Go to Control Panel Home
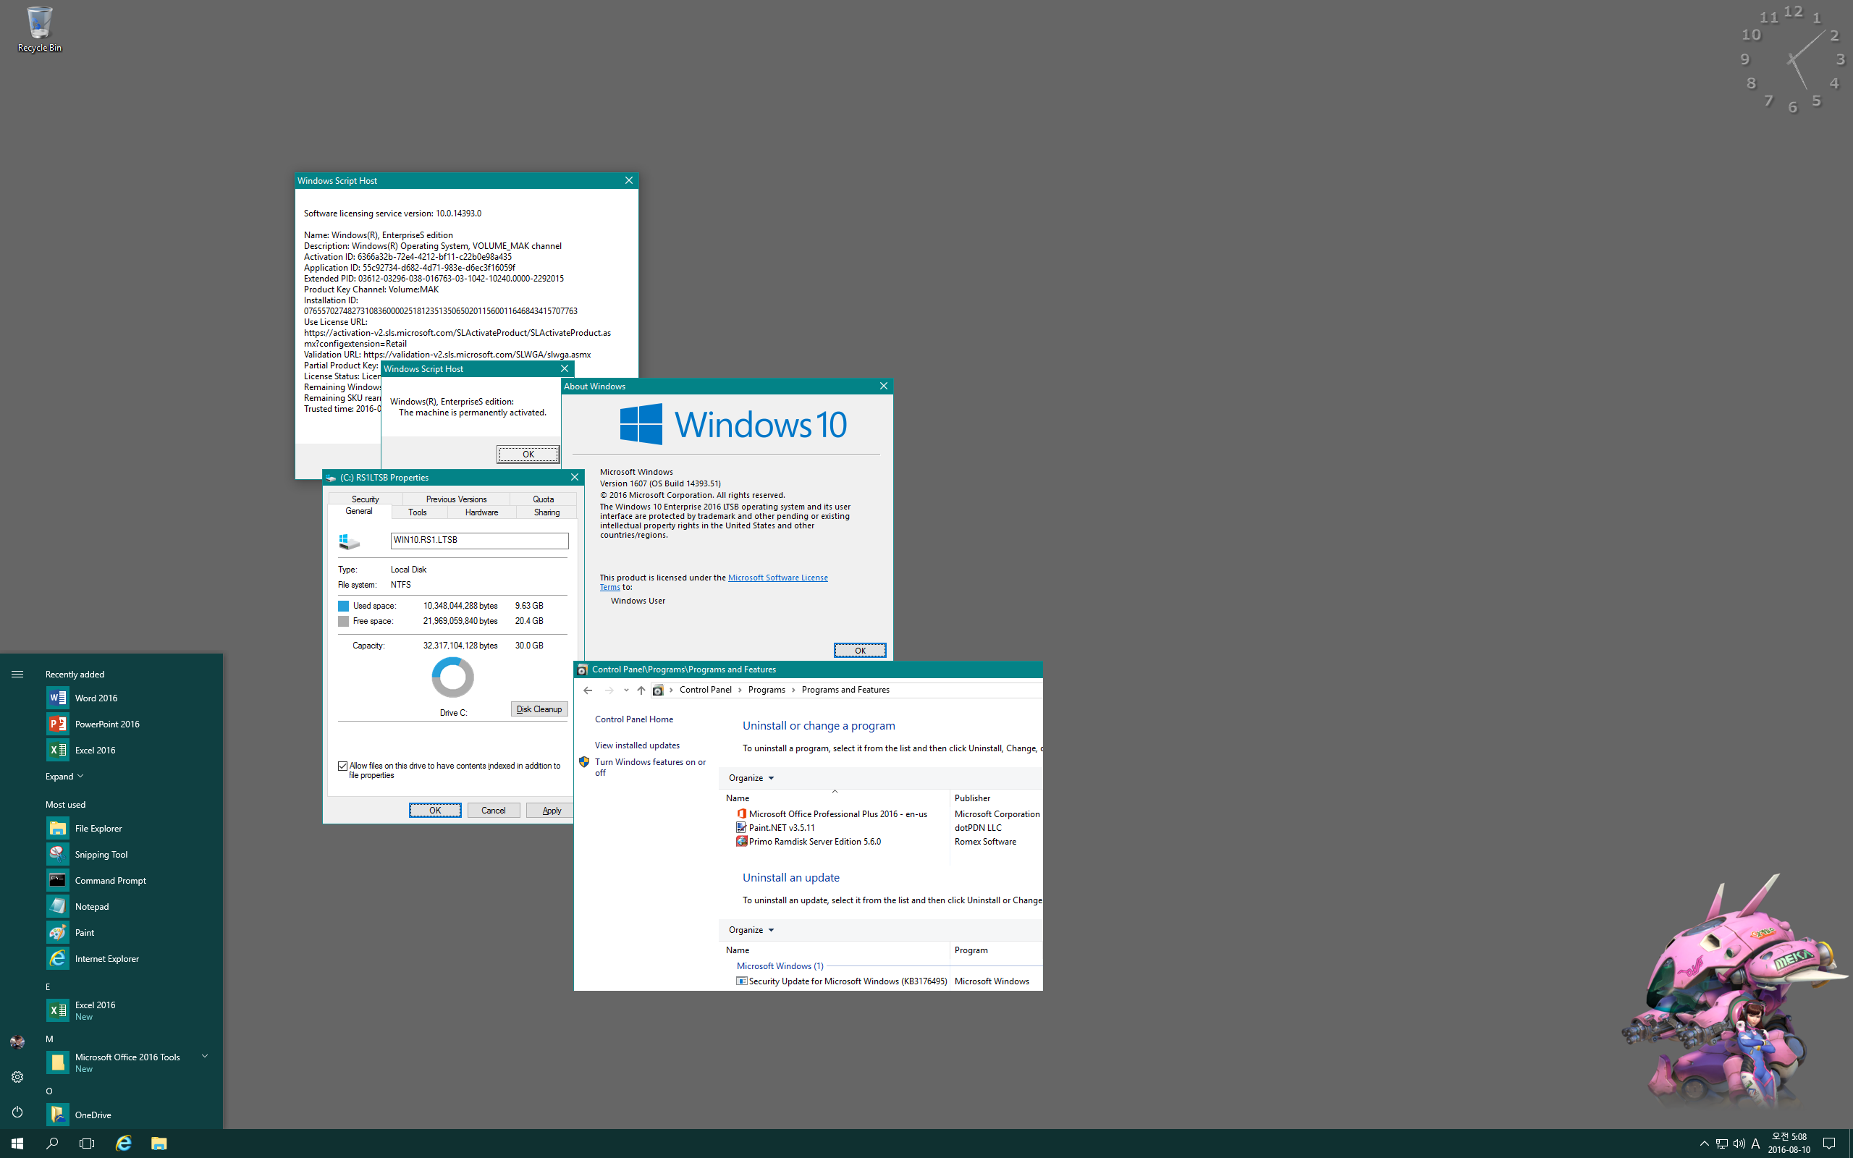This screenshot has height=1158, width=1853. click(x=634, y=719)
